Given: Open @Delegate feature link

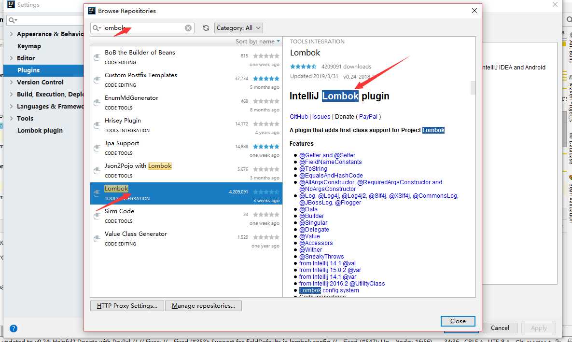Looking at the screenshot, I should (x=314, y=229).
